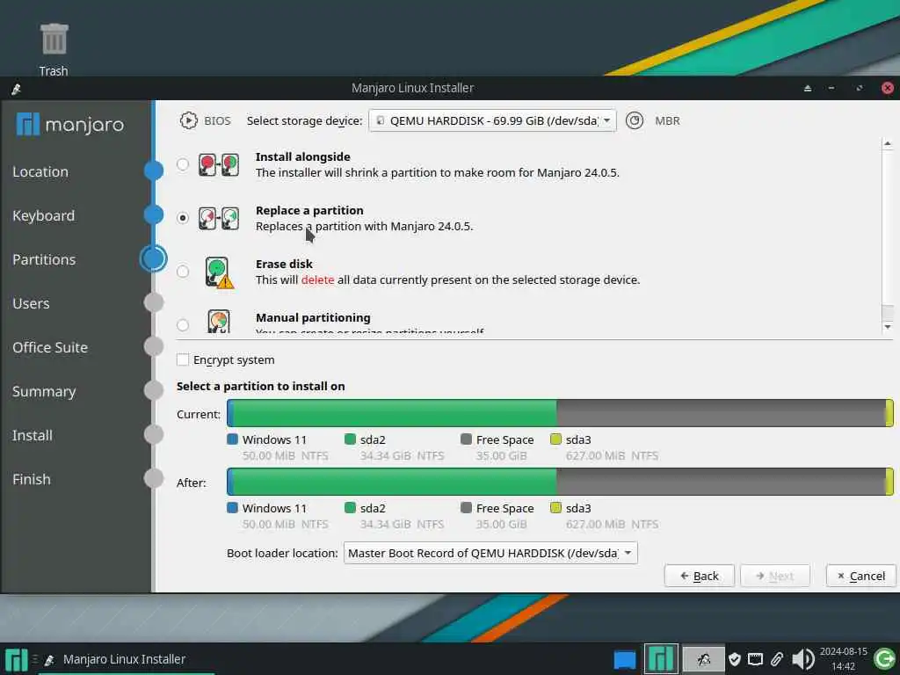
Task: Open the volume speaker tray icon
Action: point(803,659)
